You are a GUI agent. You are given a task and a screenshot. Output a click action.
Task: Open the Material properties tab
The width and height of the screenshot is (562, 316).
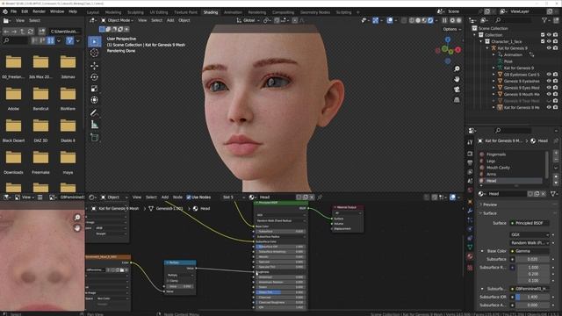tap(470, 256)
